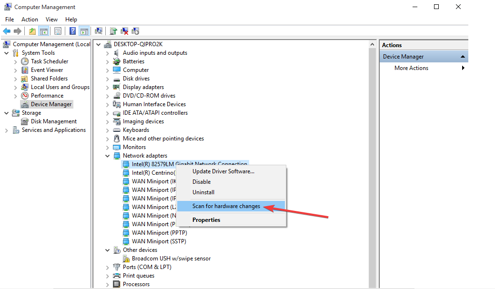Viewport: 495px width, 289px height.
Task: Click Properties in the context menu
Action: tap(206, 220)
